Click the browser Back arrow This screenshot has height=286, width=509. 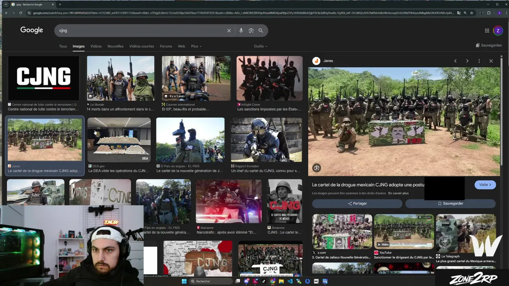pos(6,13)
